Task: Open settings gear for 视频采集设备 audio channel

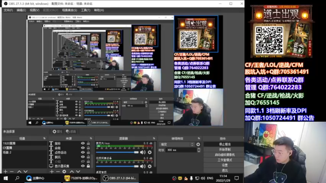Action: coord(150,166)
